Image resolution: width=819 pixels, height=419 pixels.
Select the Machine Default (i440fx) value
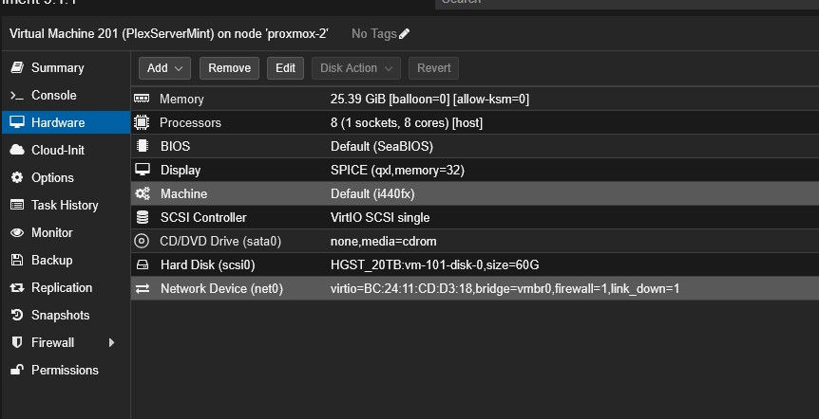tap(372, 194)
